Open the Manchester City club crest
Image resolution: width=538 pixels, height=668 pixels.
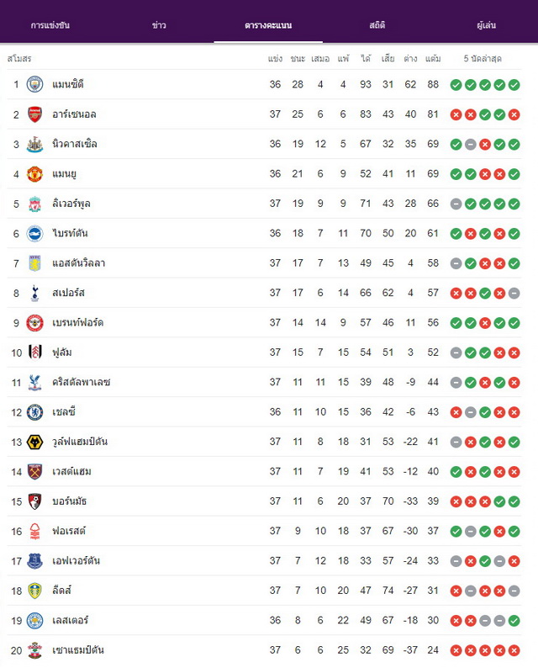pos(34,84)
